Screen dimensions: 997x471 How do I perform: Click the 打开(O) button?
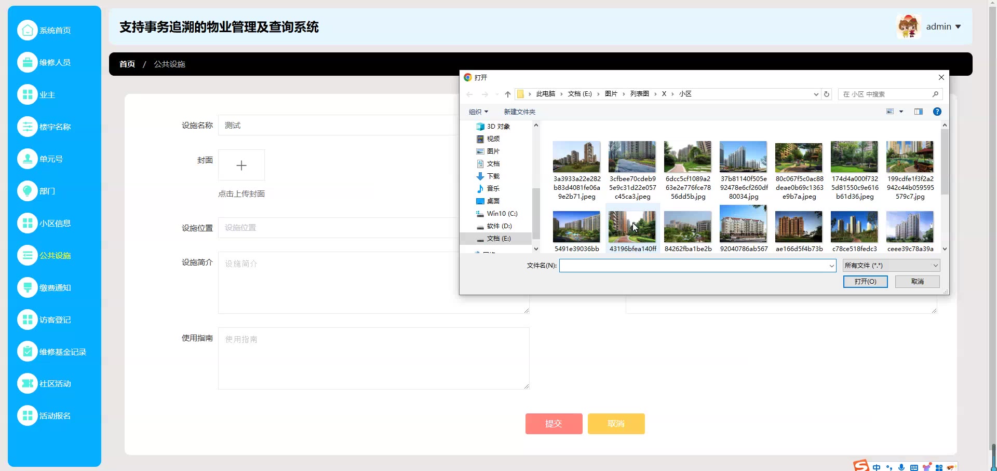tap(865, 282)
